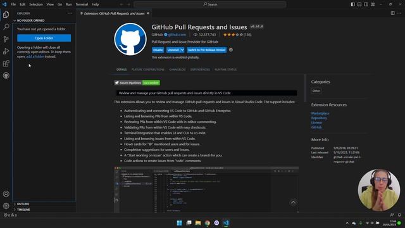The image size is (405, 228).
Task: Click the Open Folder button
Action: [x=44, y=38]
